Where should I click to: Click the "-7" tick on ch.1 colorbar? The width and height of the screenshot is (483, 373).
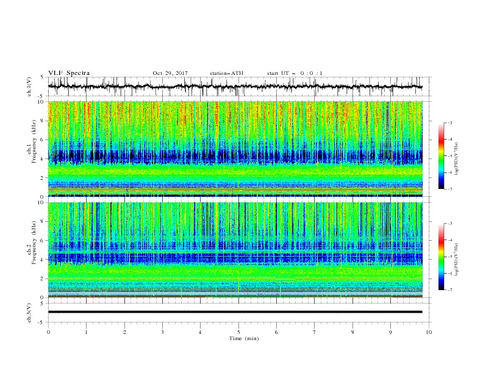click(x=449, y=189)
